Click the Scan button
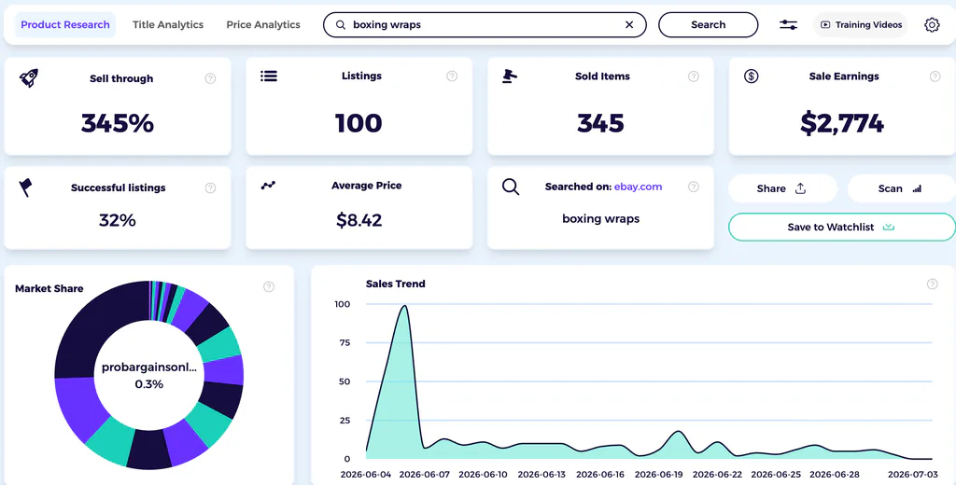 coord(902,189)
